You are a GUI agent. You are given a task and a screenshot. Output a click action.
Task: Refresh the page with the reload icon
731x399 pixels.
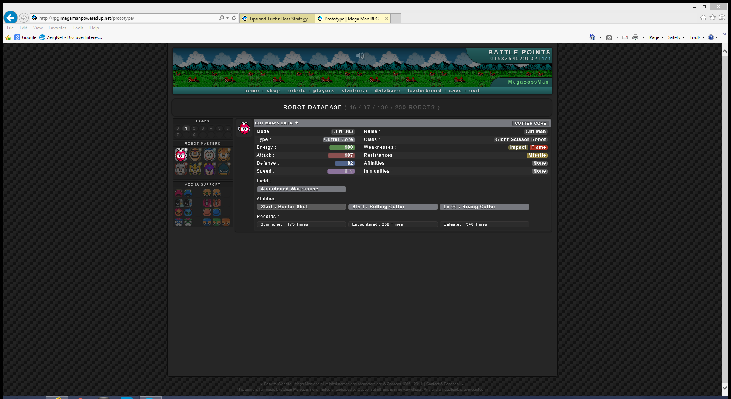tap(234, 18)
